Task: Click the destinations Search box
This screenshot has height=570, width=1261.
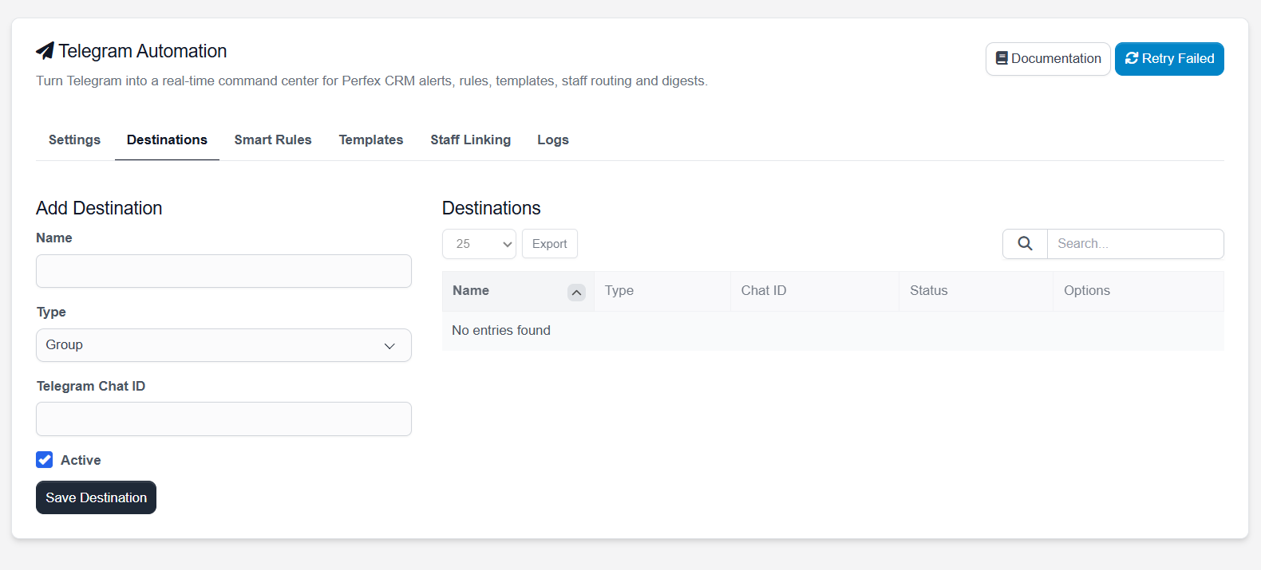Action: 1135,244
